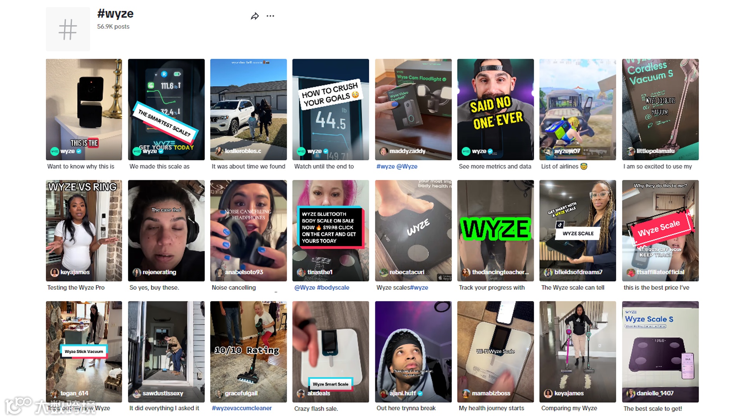Viewport: 746px width, 419px height.
Task: Click the #wyze @Wyze caption link
Action: coord(397,166)
